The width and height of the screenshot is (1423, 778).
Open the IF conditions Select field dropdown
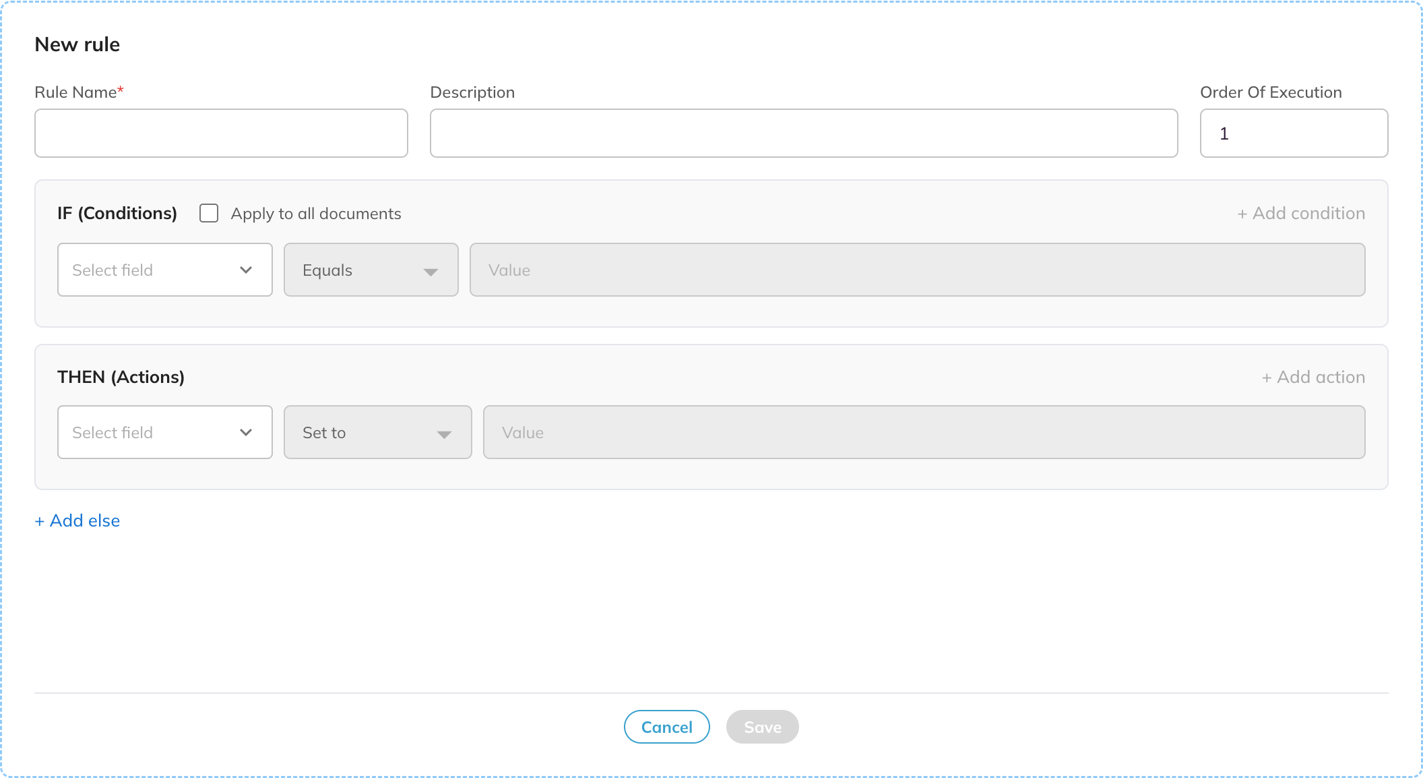[165, 270]
